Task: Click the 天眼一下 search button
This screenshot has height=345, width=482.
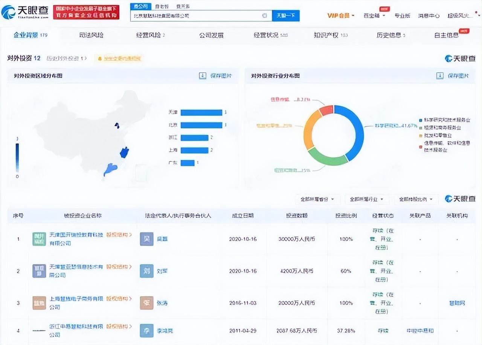Action: tap(286, 15)
